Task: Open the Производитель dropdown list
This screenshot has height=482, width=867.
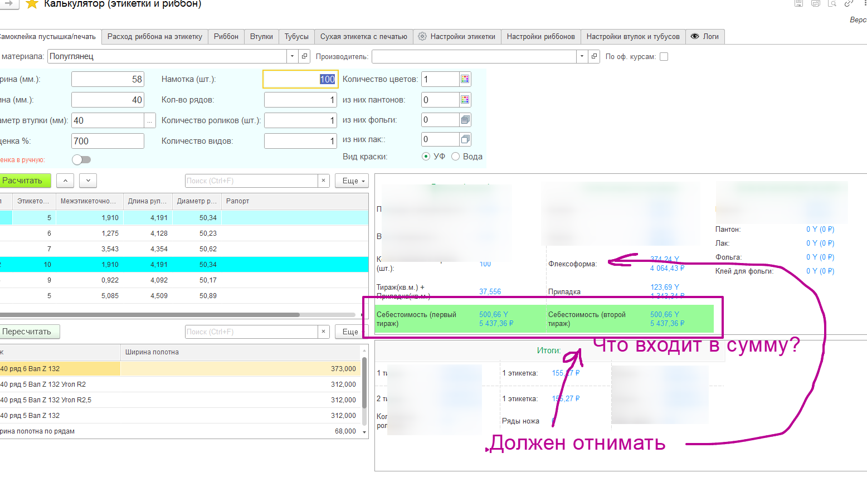Action: (x=582, y=56)
